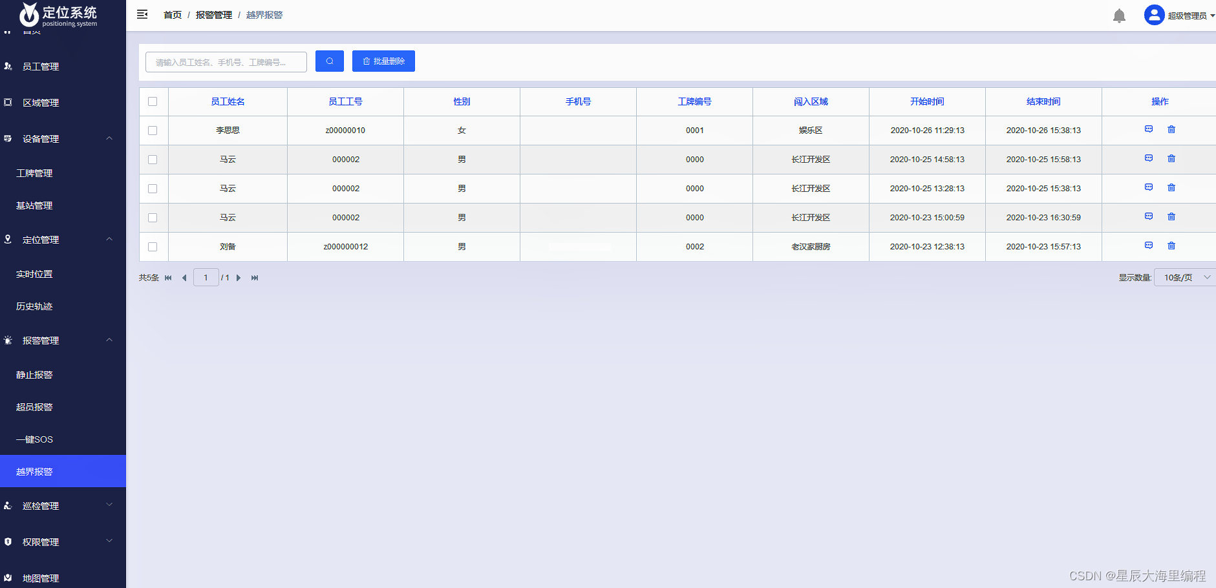Check the box for 李思思 row
1216x588 pixels.
click(x=153, y=131)
